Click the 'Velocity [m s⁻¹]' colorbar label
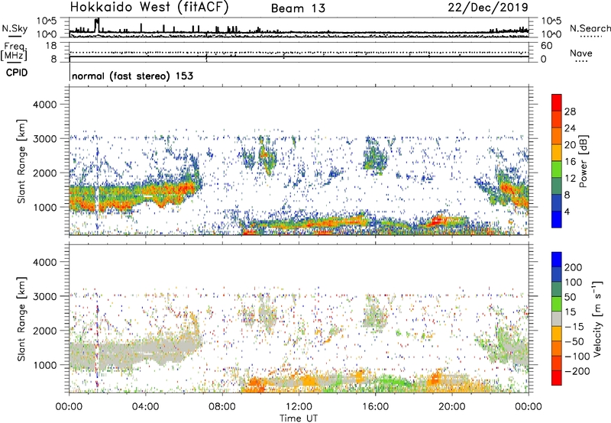 pyautogui.click(x=597, y=318)
